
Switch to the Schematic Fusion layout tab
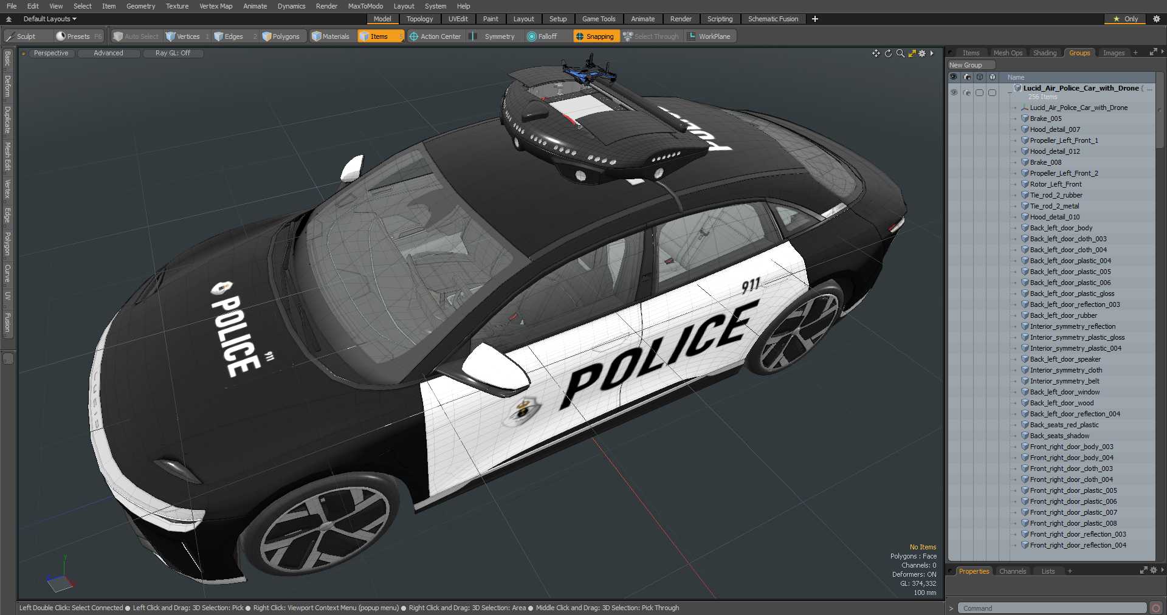click(773, 19)
